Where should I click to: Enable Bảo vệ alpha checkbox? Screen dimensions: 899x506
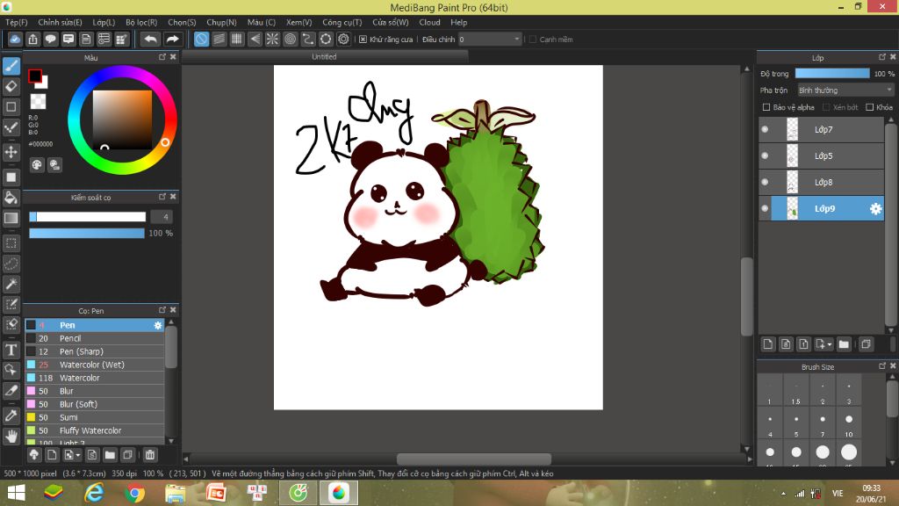tap(766, 107)
